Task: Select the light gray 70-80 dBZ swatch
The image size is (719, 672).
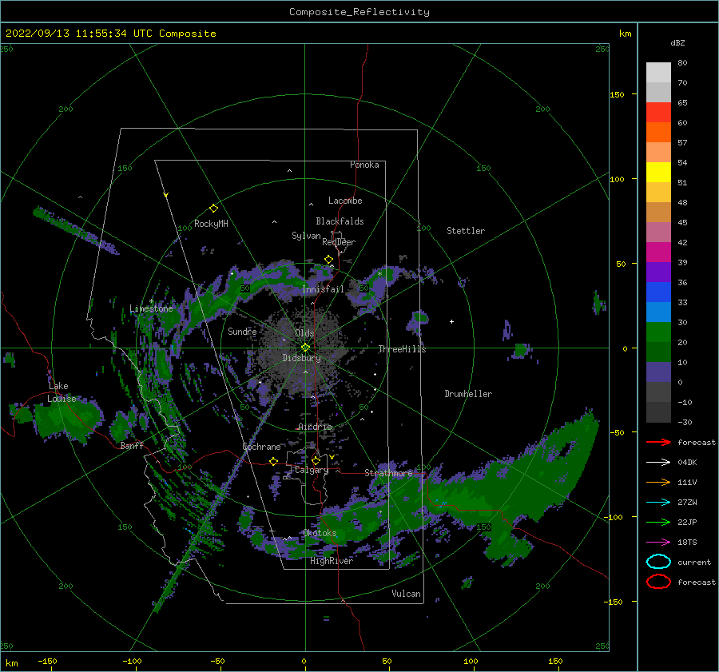Action: click(658, 73)
